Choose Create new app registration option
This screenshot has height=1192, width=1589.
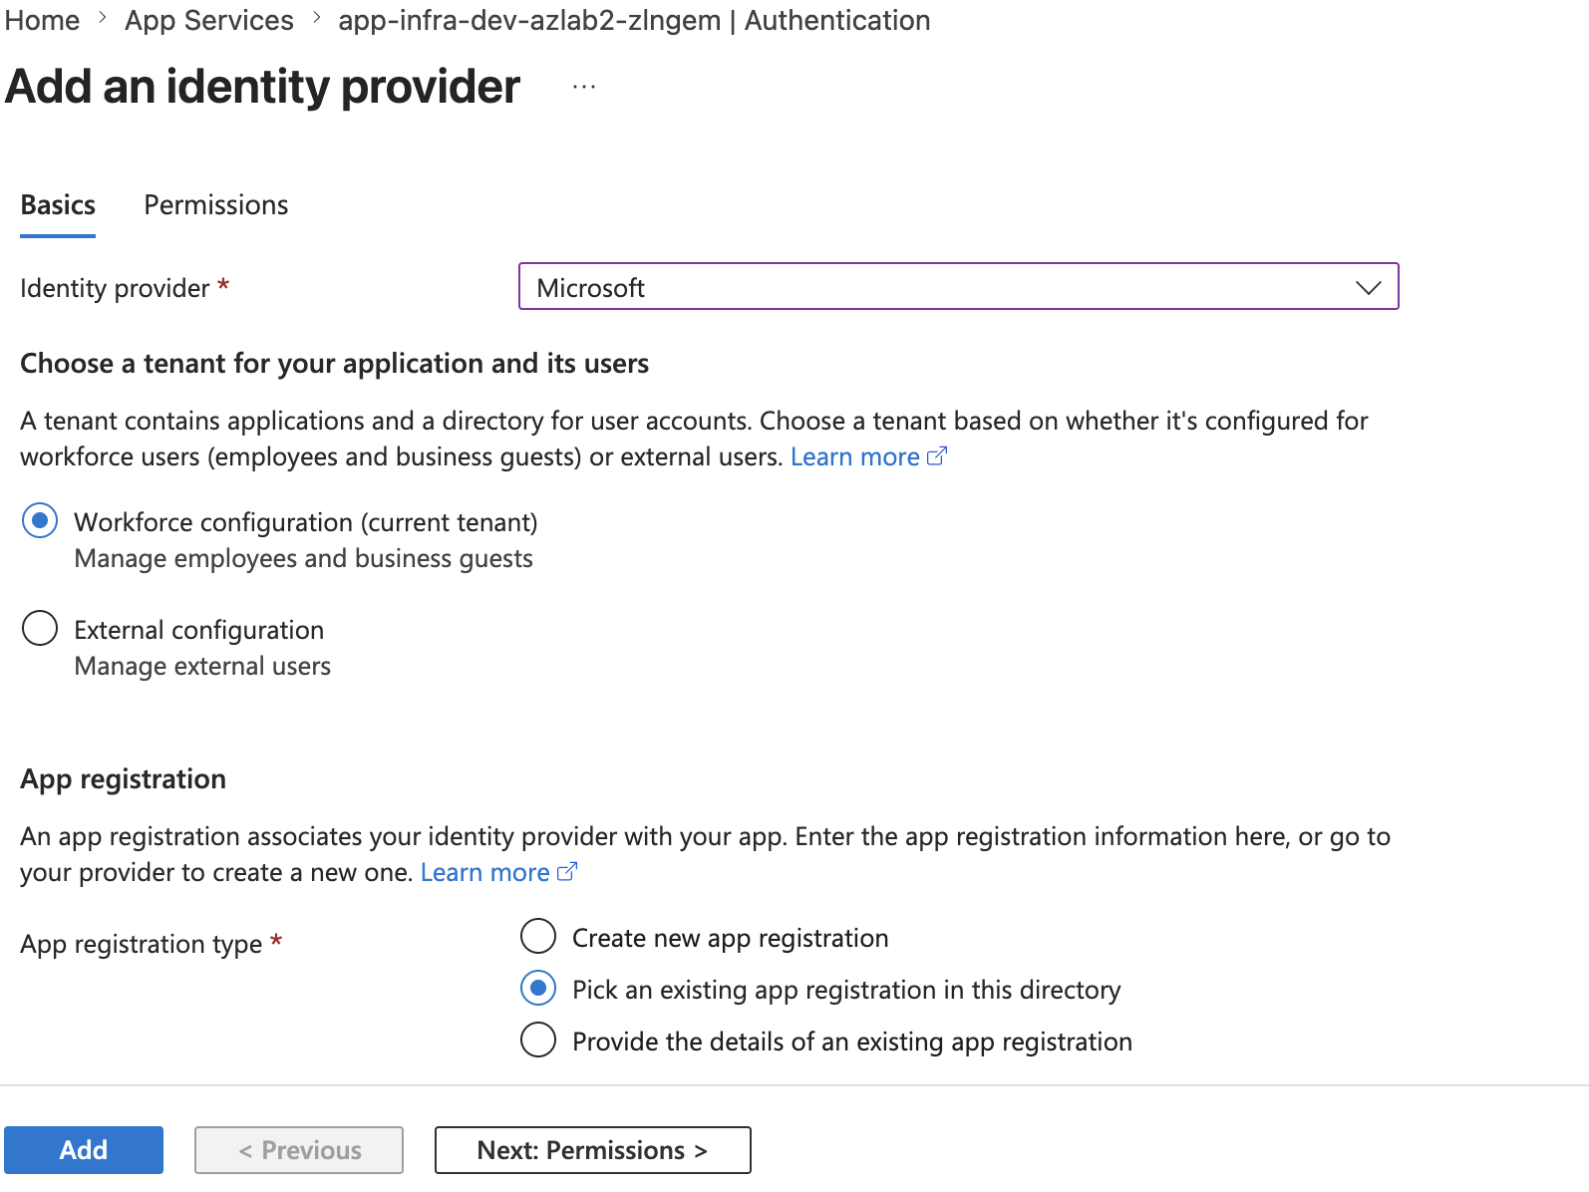(x=538, y=937)
